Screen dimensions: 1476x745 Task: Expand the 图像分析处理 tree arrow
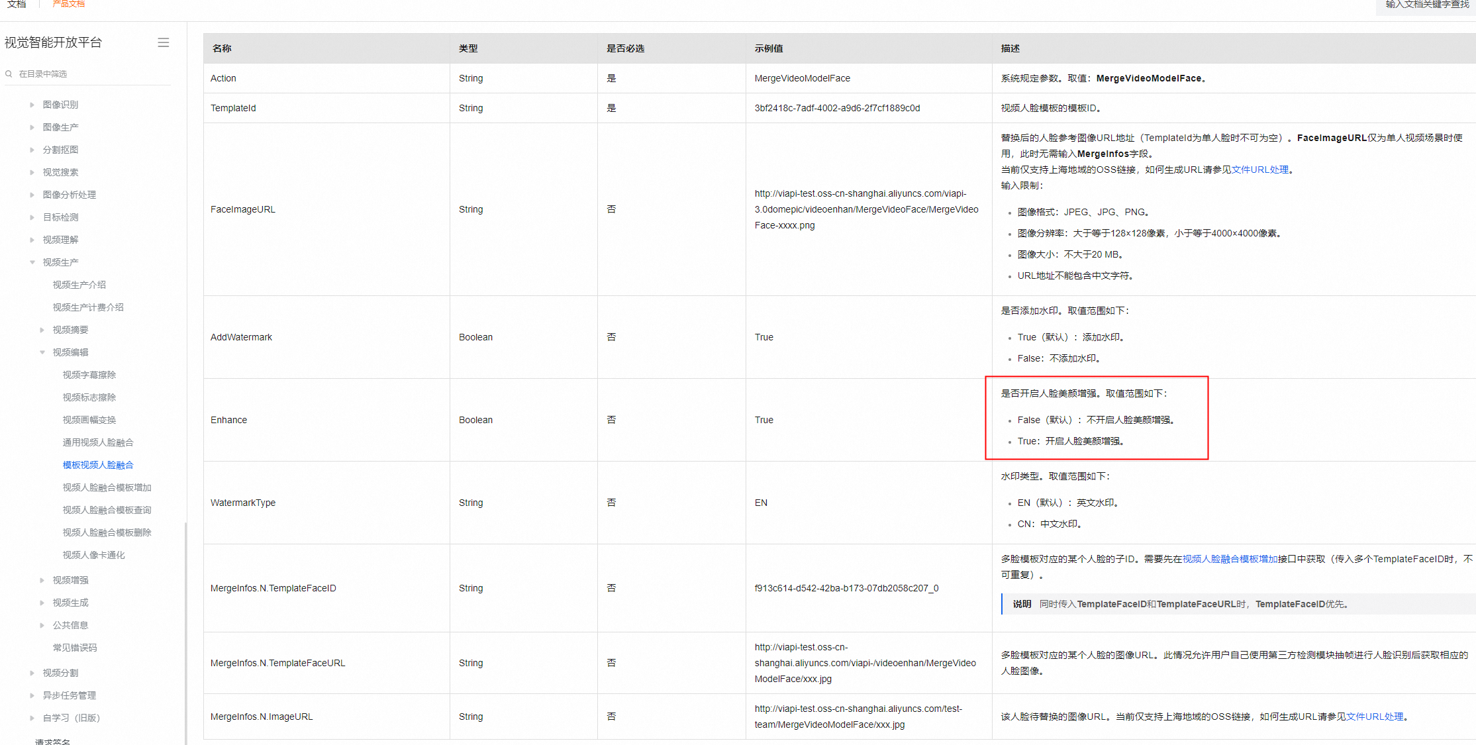pos(32,195)
